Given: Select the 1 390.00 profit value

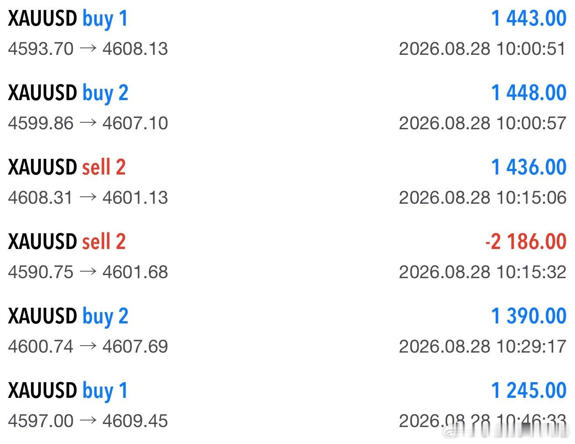Looking at the screenshot, I should click(x=528, y=316).
